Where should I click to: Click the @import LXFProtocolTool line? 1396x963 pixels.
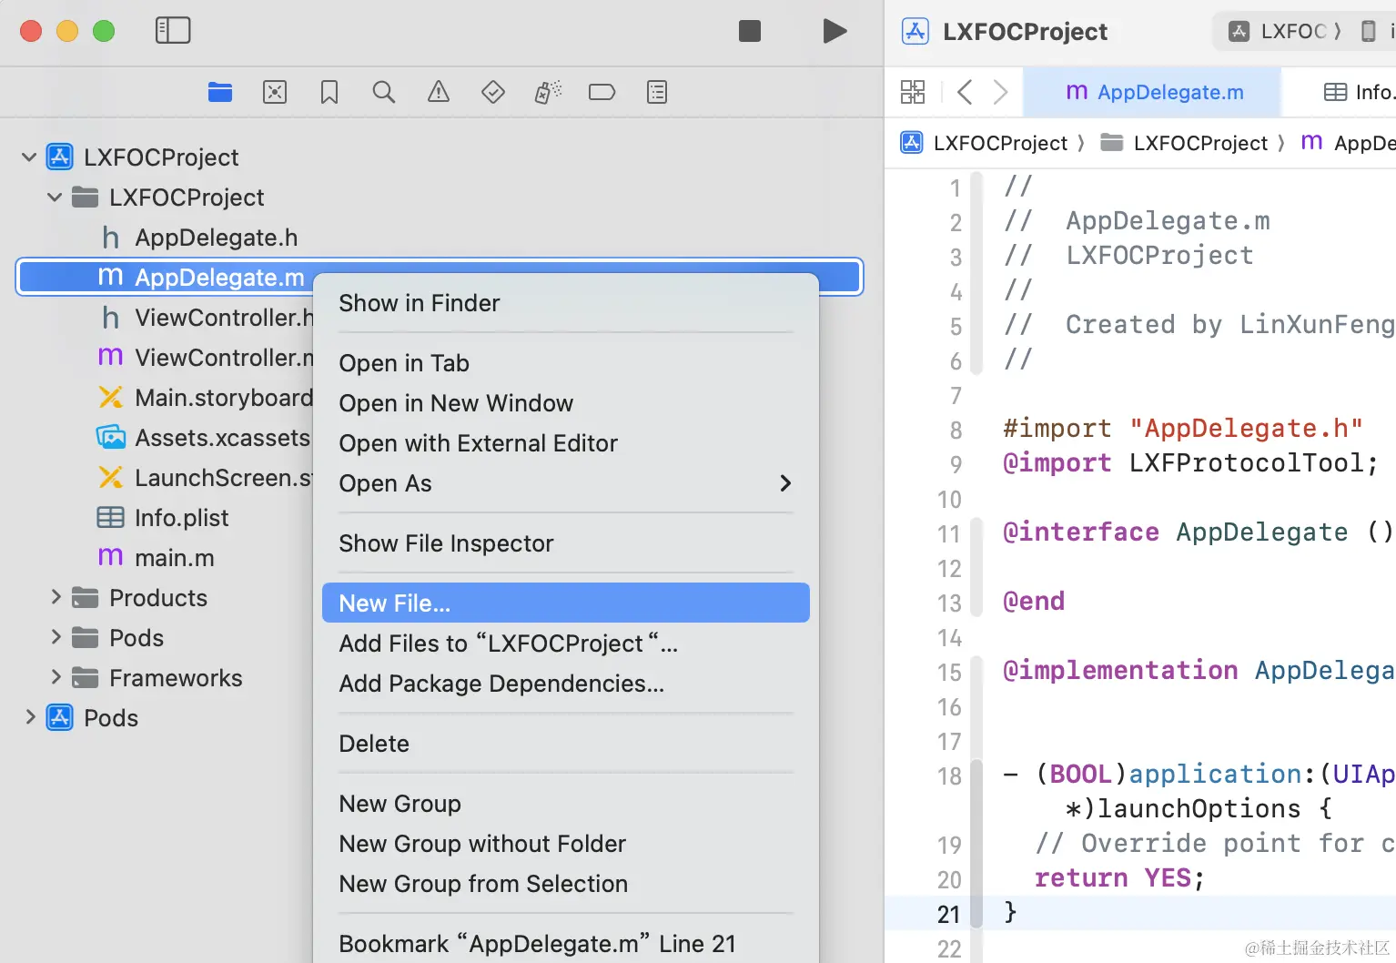pyautogui.click(x=1190, y=462)
